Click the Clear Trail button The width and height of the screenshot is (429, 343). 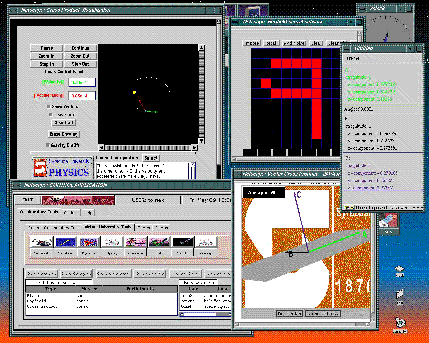[63, 123]
